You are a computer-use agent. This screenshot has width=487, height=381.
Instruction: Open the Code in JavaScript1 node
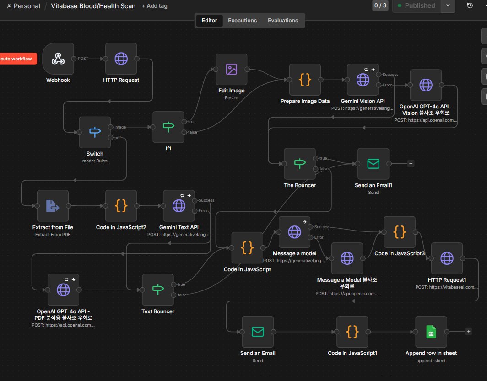coord(352,332)
